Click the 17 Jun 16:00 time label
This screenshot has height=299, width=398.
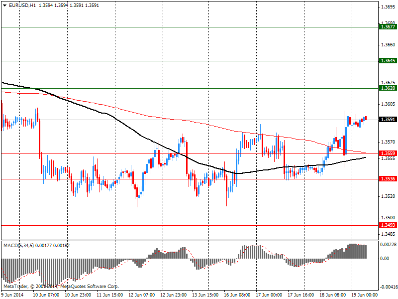pyautogui.click(x=301, y=295)
